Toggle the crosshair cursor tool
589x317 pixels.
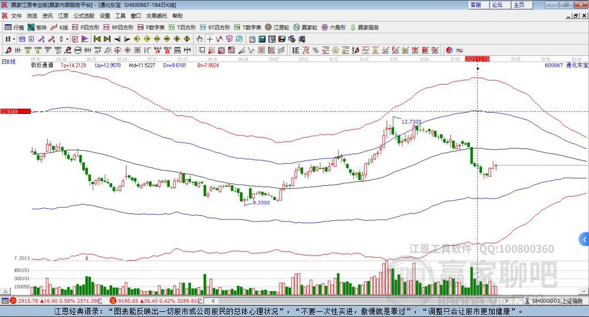(209, 39)
